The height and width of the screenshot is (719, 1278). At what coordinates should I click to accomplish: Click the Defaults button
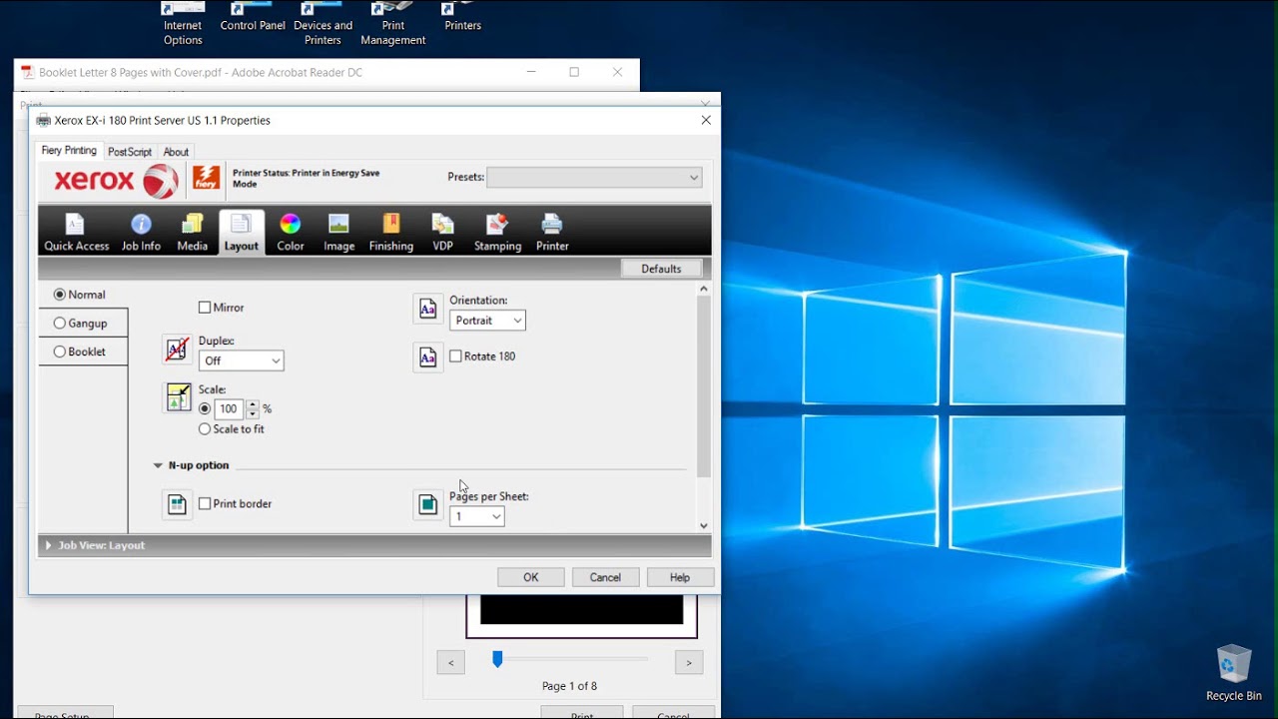(x=661, y=269)
